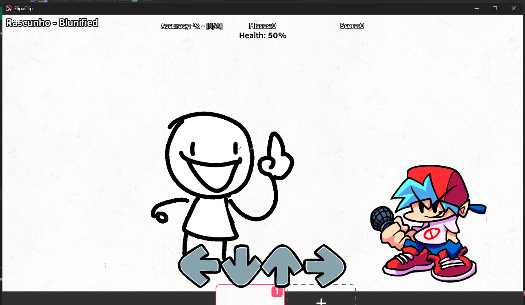Click the 'Misses:0' counter
This screenshot has height=305, width=525.
tap(263, 26)
